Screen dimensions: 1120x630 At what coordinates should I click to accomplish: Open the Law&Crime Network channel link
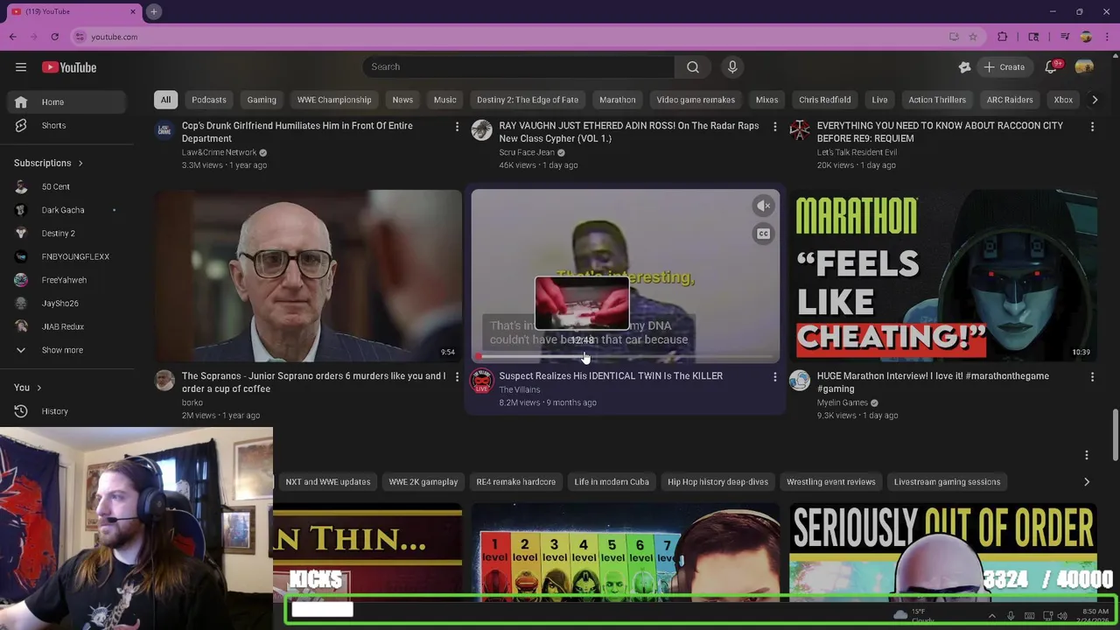coord(220,152)
